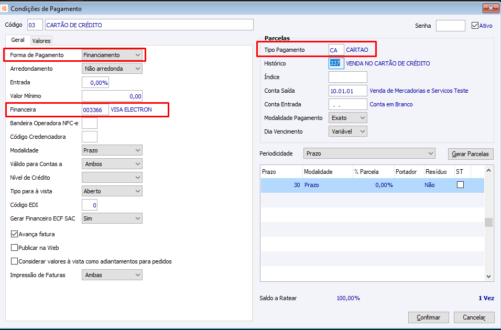Switch to the Valores tab
This screenshot has height=330, width=501.
point(41,41)
